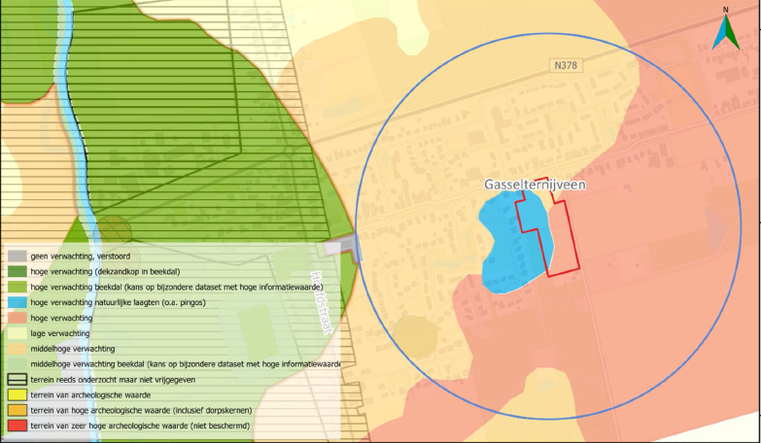The image size is (761, 443).
Task: Click the north arrow compass icon
Action: coord(724,29)
